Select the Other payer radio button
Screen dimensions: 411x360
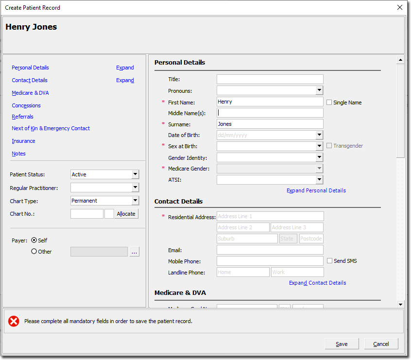[x=34, y=252]
